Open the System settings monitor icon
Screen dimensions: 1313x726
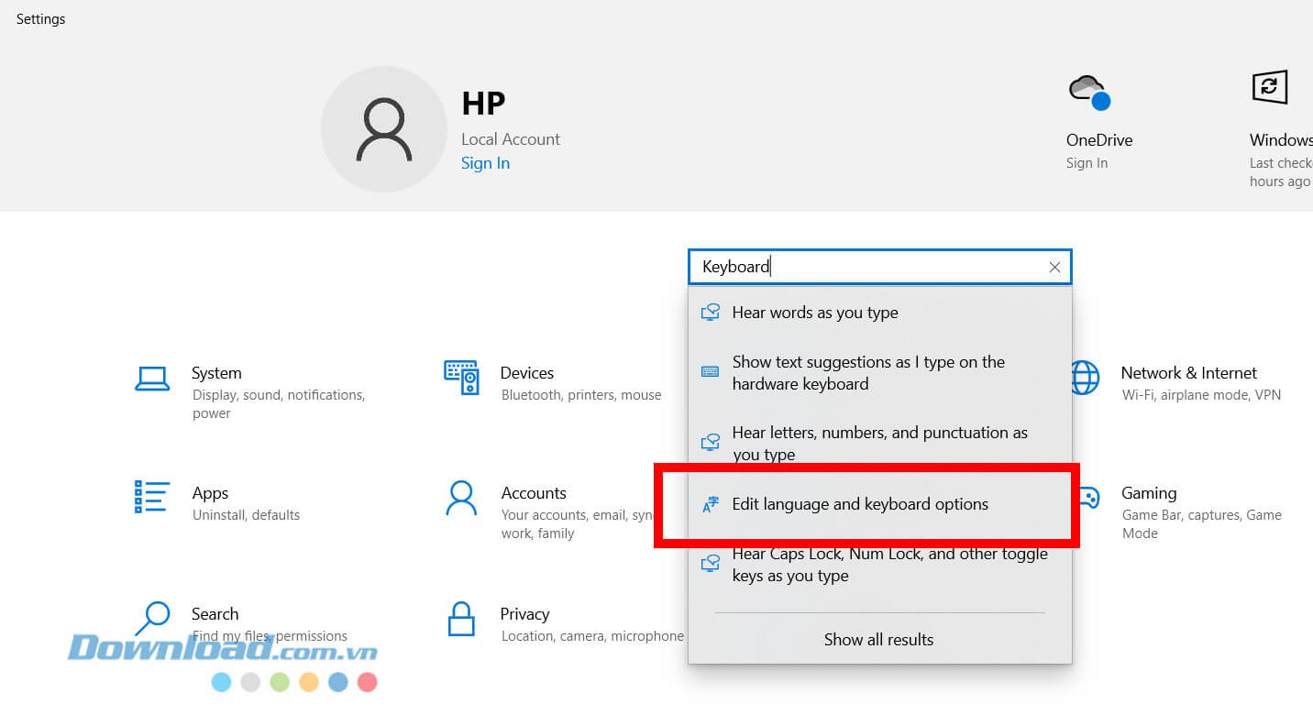point(152,378)
